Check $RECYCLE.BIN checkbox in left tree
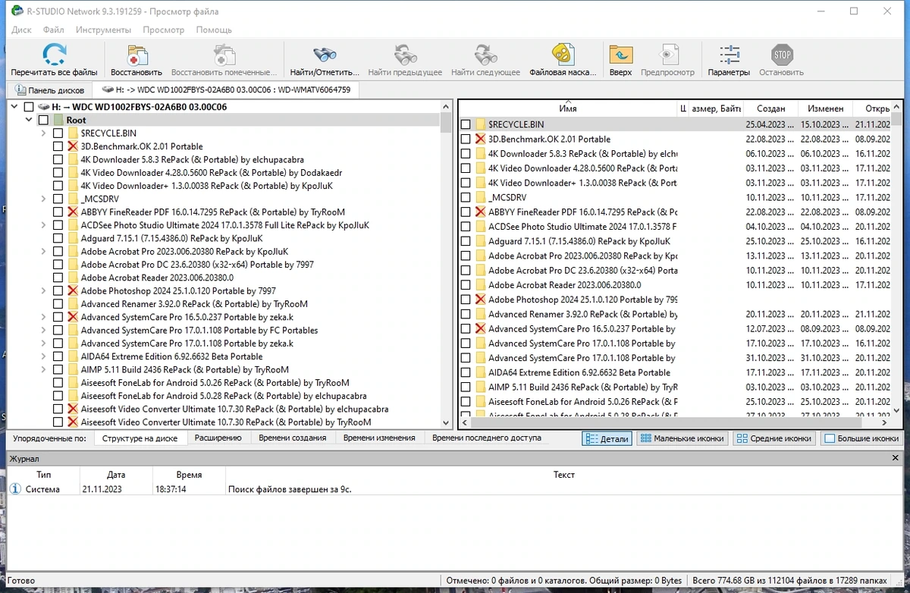Image resolution: width=910 pixels, height=593 pixels. [58, 133]
